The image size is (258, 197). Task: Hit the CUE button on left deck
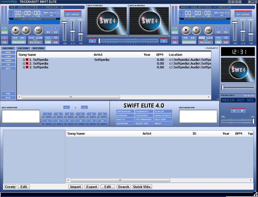point(38,30)
